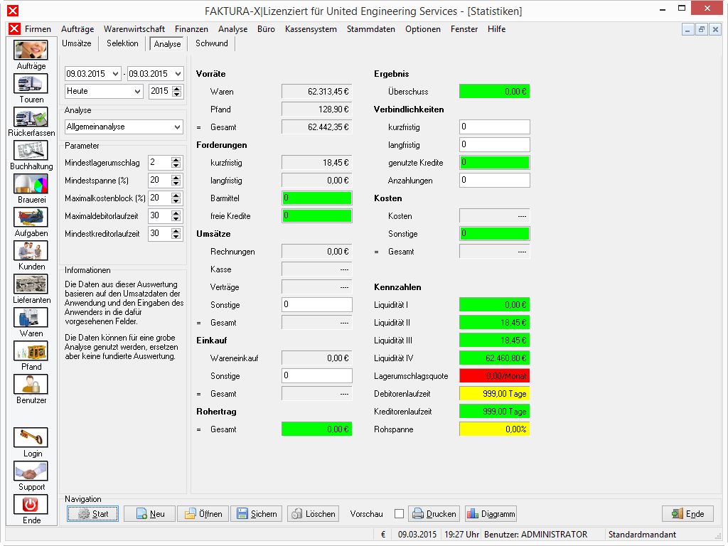Click the Support handshake icon
Image resolution: width=728 pixels, height=546 pixels.
[x=31, y=471]
